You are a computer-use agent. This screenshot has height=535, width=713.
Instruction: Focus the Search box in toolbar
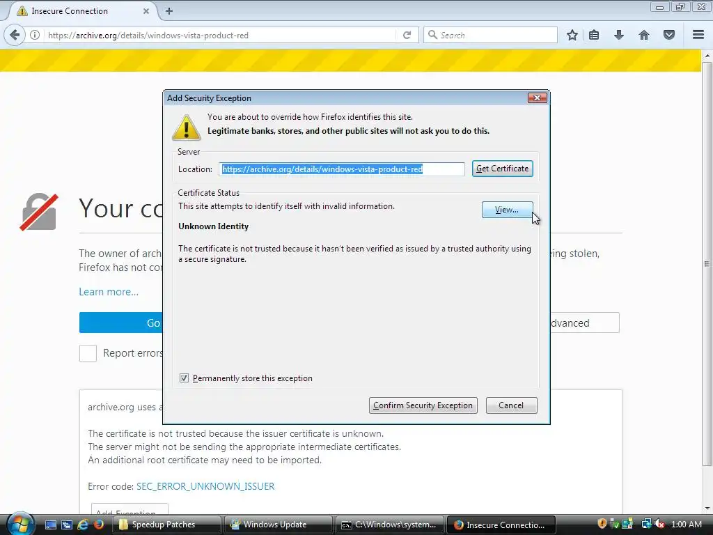pyautogui.click(x=490, y=35)
